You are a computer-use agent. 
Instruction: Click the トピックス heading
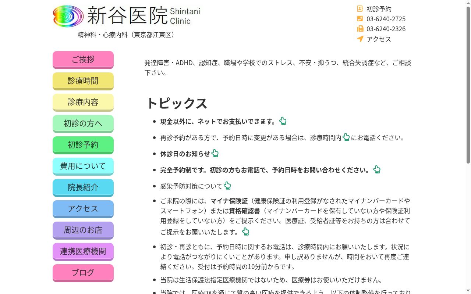click(x=177, y=103)
